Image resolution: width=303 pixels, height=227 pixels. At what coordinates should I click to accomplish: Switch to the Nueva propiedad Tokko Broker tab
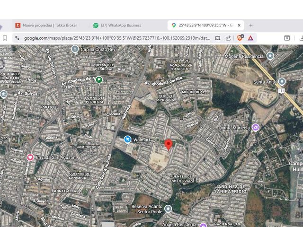(x=46, y=25)
